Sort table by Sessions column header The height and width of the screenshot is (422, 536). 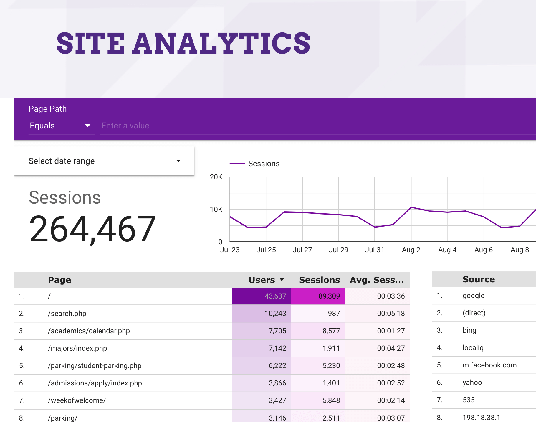pos(319,280)
